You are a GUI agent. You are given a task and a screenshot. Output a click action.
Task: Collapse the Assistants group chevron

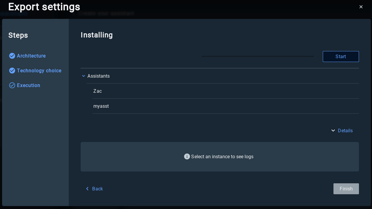click(x=84, y=76)
